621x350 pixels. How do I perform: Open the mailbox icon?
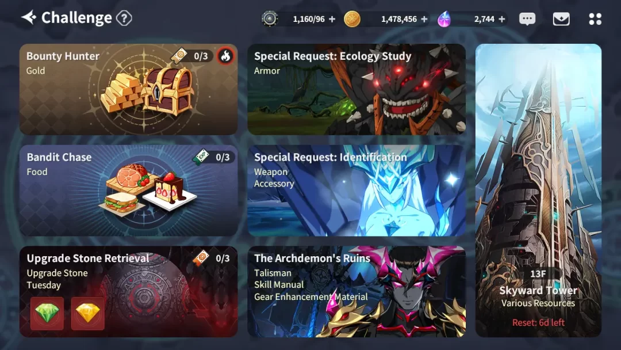(561, 18)
